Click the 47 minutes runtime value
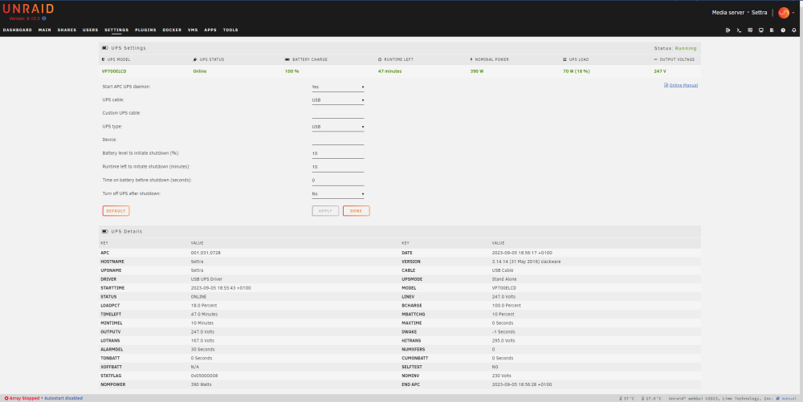 pyautogui.click(x=389, y=71)
